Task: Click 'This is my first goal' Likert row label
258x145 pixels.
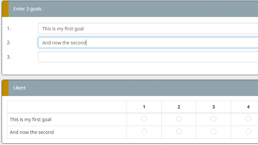Action: 30,120
